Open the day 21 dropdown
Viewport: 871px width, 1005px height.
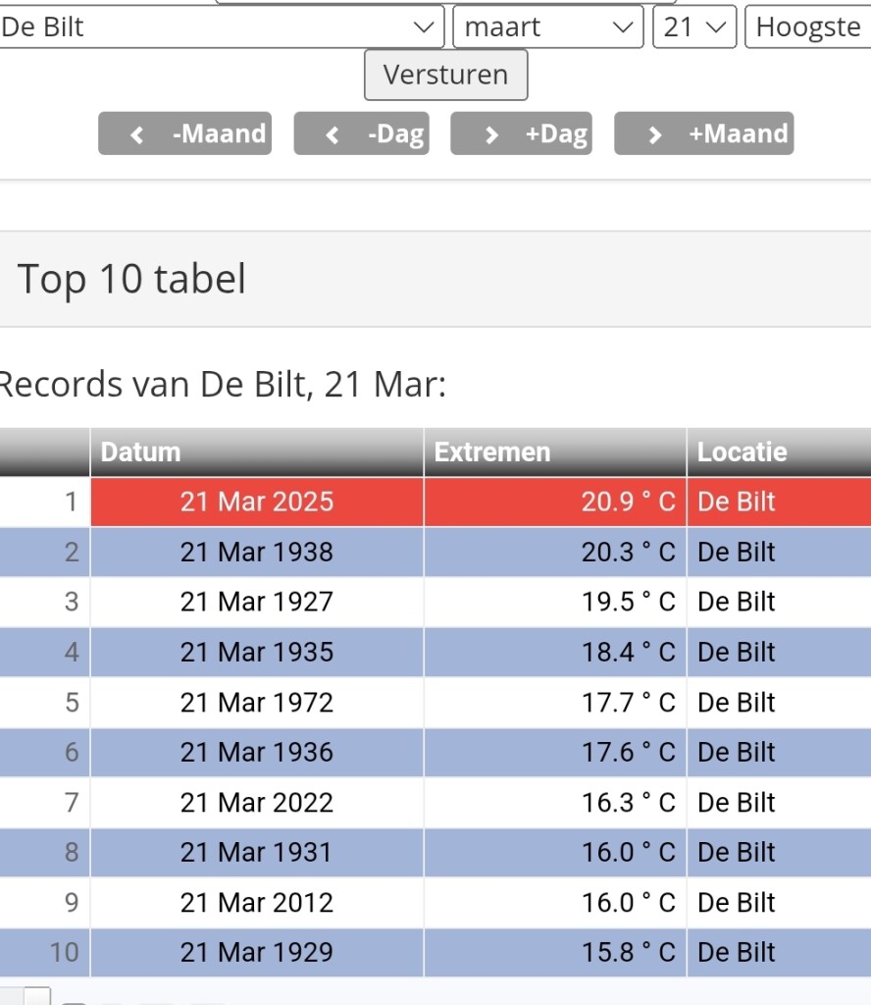(x=694, y=26)
